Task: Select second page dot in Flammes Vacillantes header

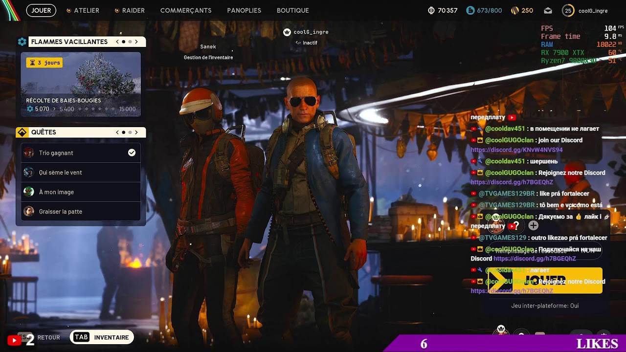Action: pyautogui.click(x=130, y=42)
